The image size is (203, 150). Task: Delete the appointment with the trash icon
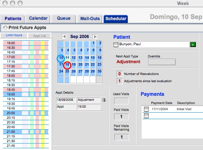tap(104, 100)
